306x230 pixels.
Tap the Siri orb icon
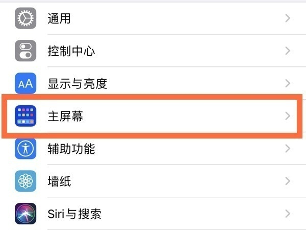(25, 213)
